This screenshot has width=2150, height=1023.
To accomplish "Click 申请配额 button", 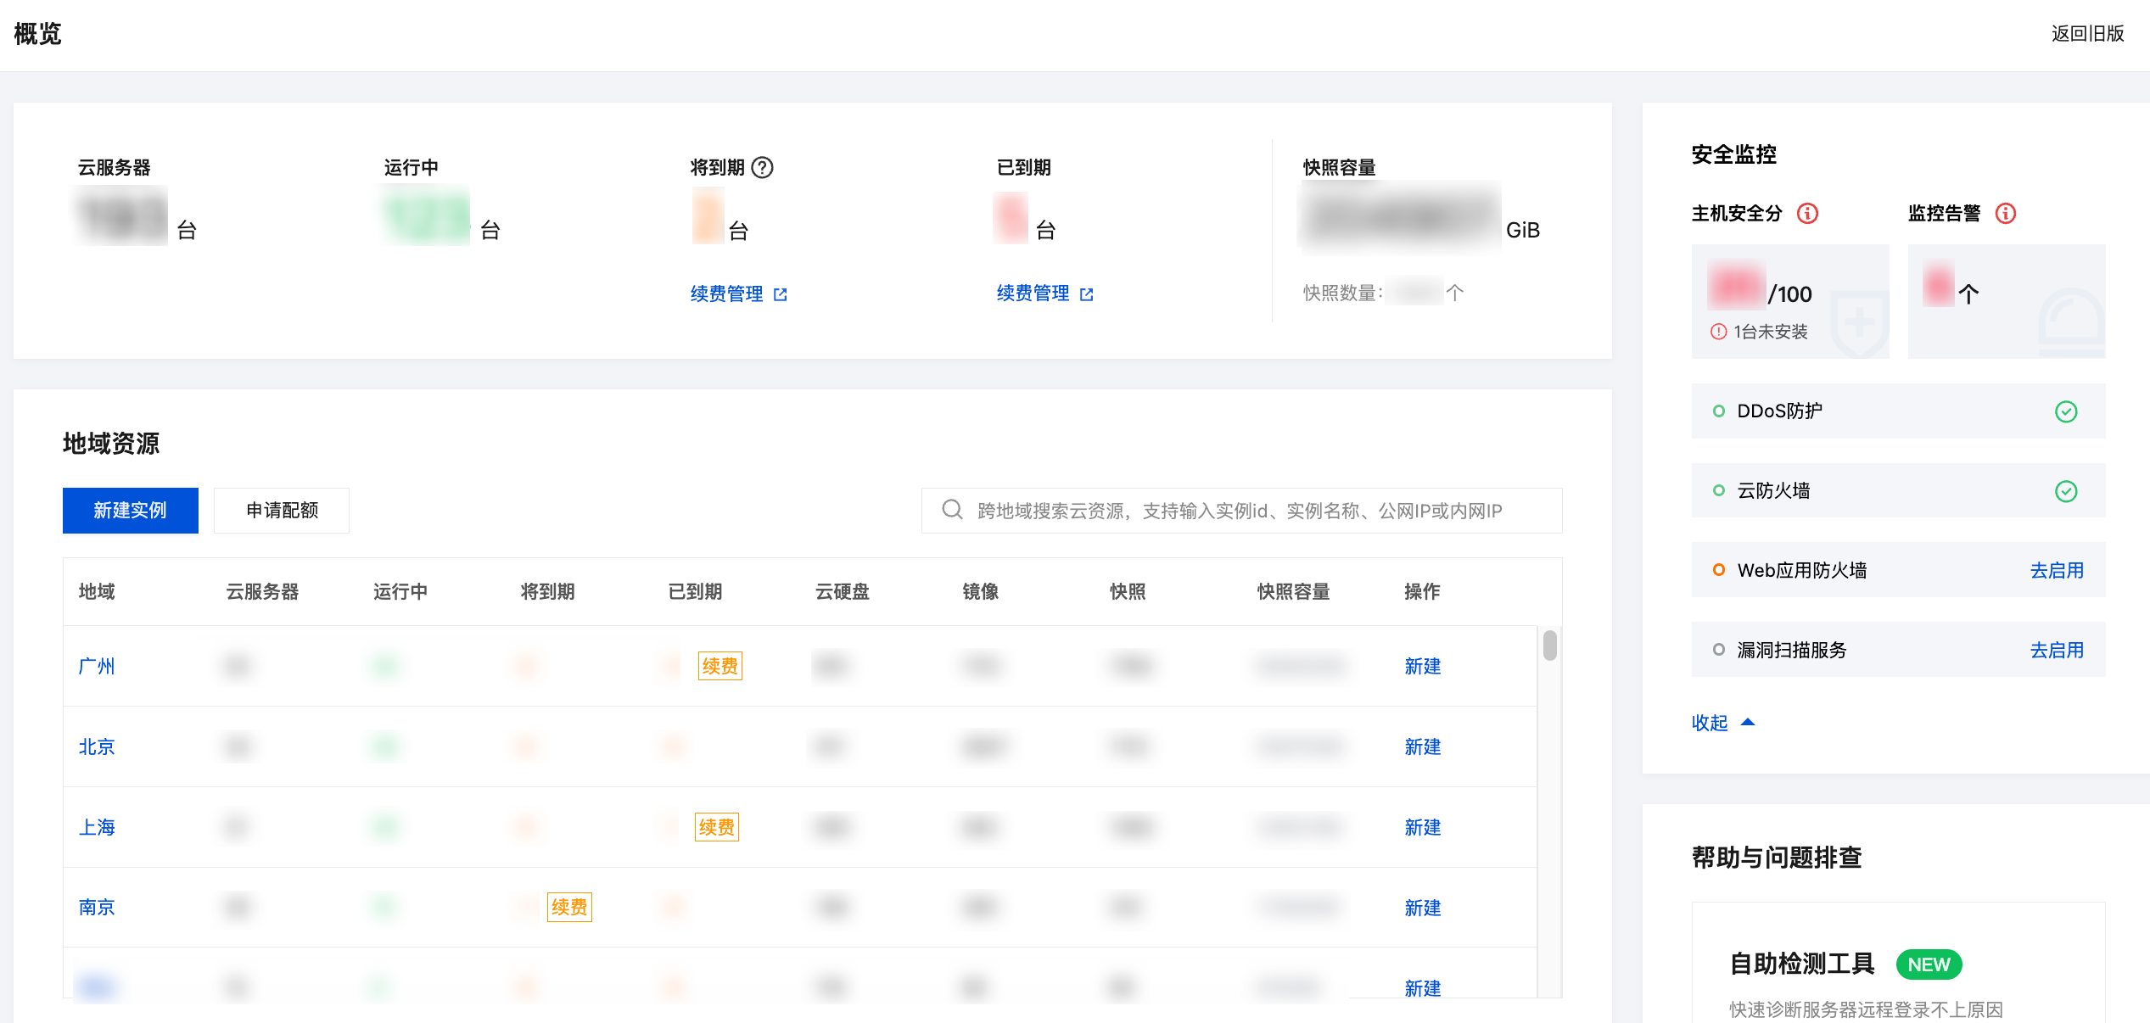I will (282, 510).
